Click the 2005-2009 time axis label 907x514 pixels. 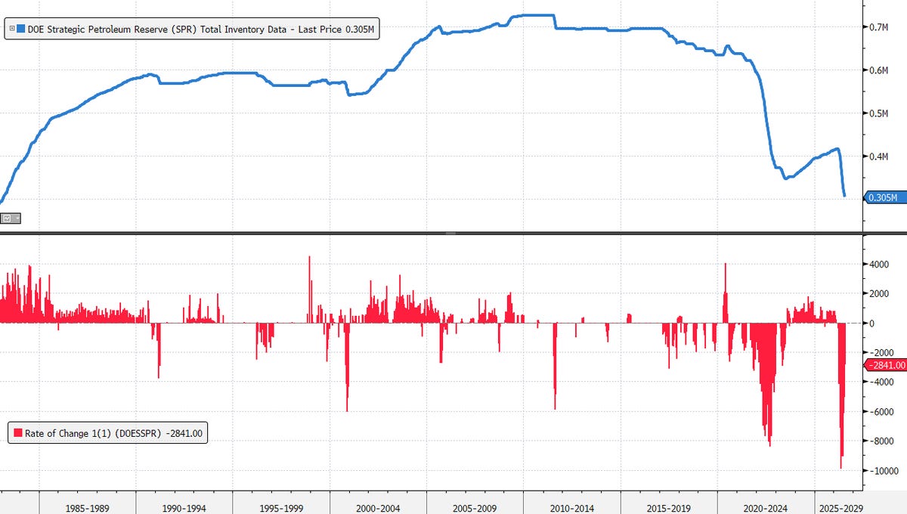tap(476, 508)
